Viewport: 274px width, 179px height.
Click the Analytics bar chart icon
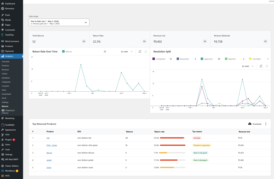click(3, 56)
